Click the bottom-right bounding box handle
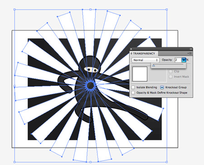Viewport: 204px width, 165px height. 167,162
